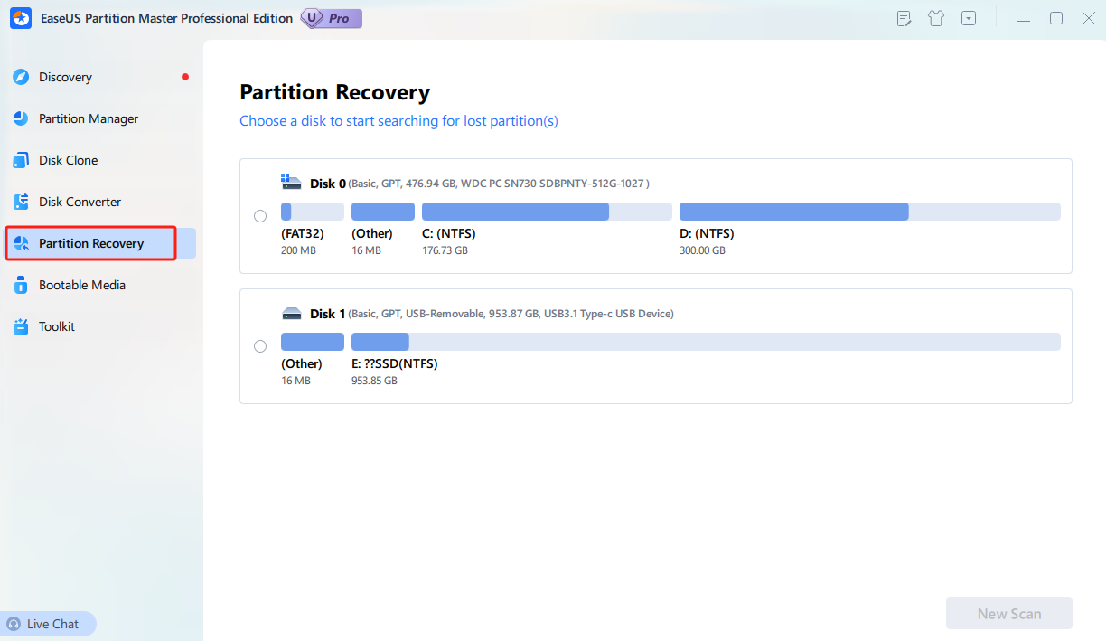Click the Disk 0 Other 16 MB partition bar

pos(383,212)
